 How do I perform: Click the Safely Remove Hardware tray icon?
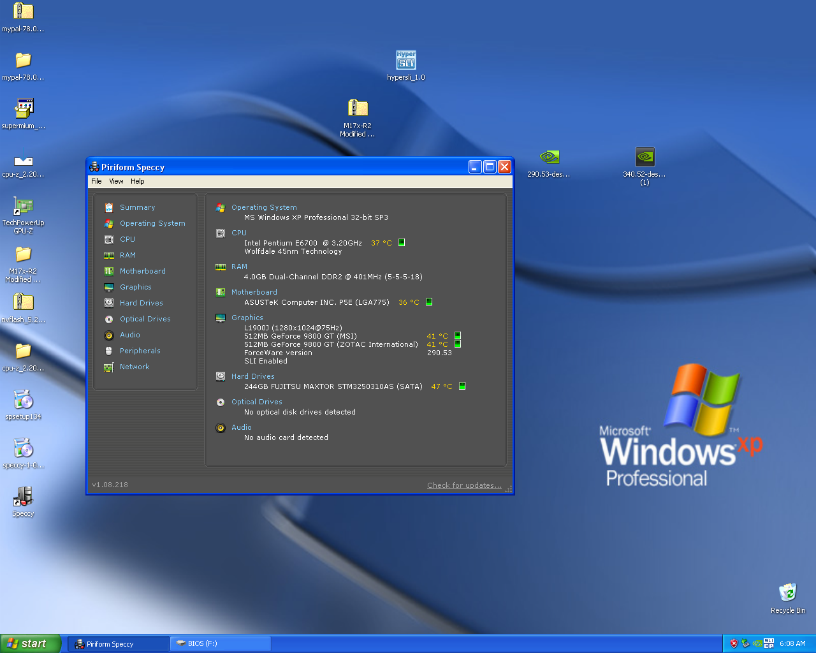(x=745, y=643)
